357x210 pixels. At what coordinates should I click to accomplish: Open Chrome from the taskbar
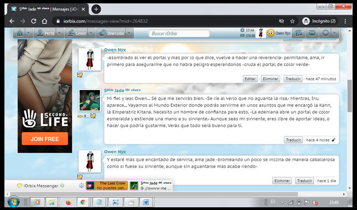pos(82,202)
